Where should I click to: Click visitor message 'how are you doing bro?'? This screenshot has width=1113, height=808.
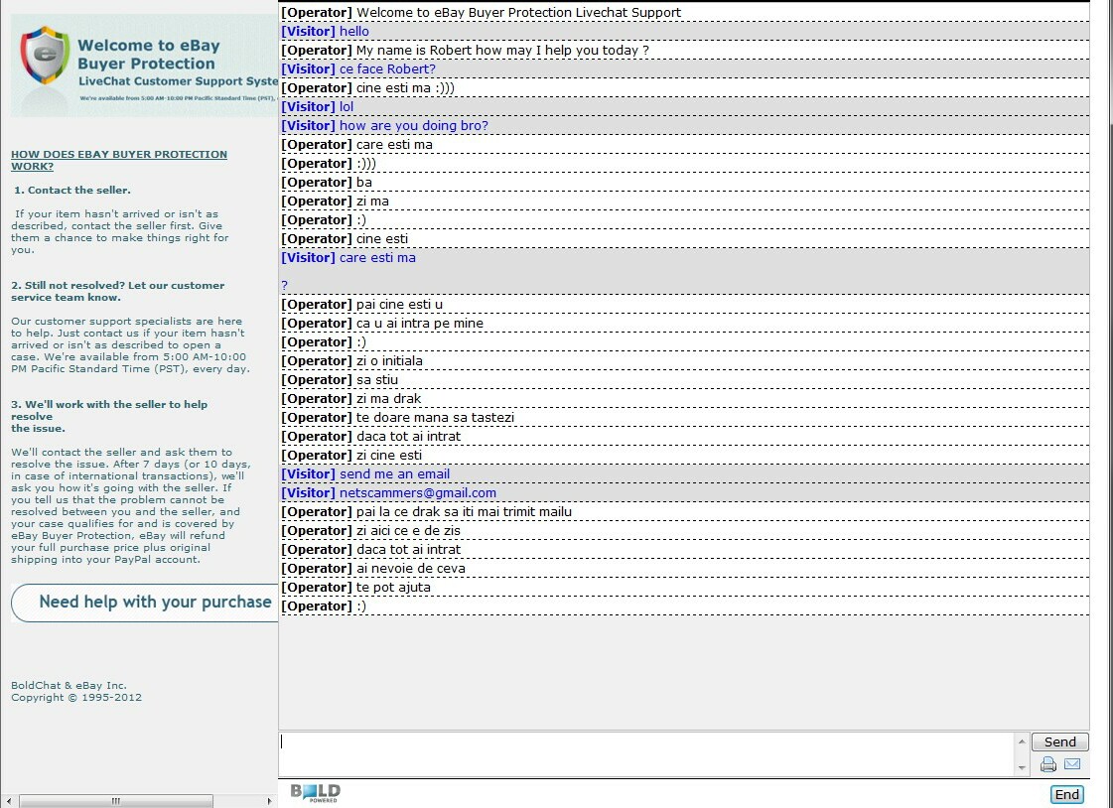pos(414,125)
